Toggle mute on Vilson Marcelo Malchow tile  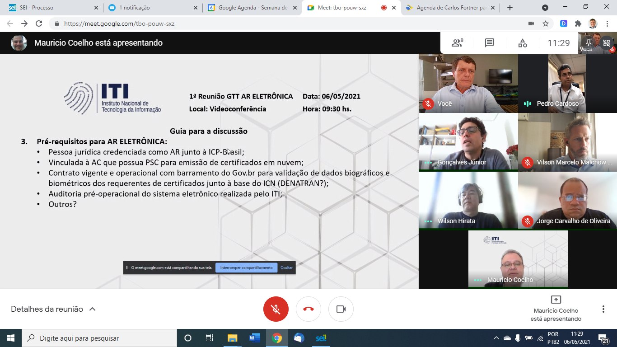coord(528,162)
